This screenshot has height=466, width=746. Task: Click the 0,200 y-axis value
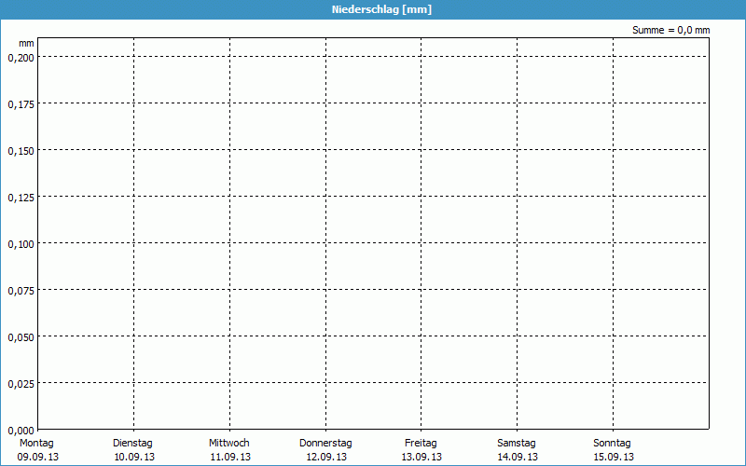coord(21,58)
